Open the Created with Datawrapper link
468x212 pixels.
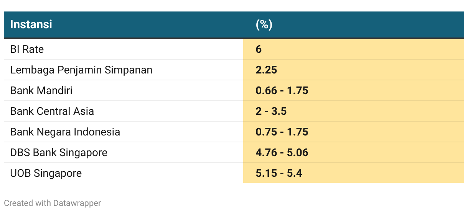pos(53,203)
